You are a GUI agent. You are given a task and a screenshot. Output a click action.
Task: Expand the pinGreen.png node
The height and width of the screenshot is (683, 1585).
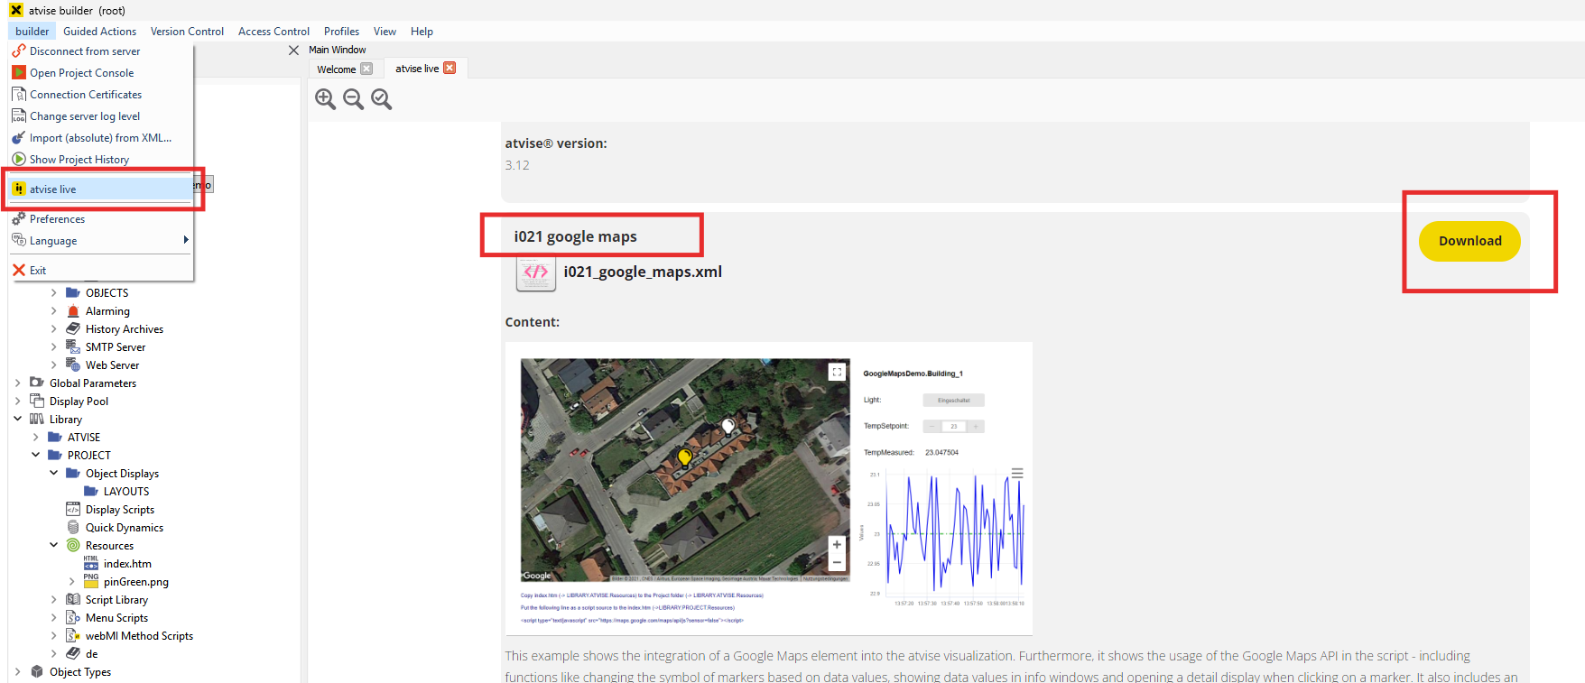point(71,582)
